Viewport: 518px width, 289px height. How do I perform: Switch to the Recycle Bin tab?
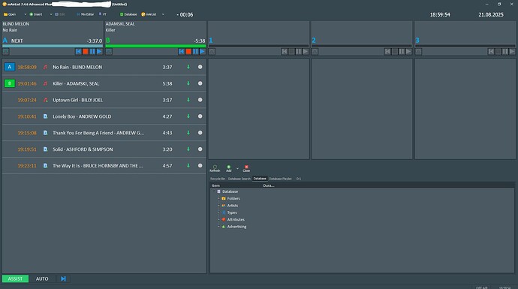pos(218,179)
